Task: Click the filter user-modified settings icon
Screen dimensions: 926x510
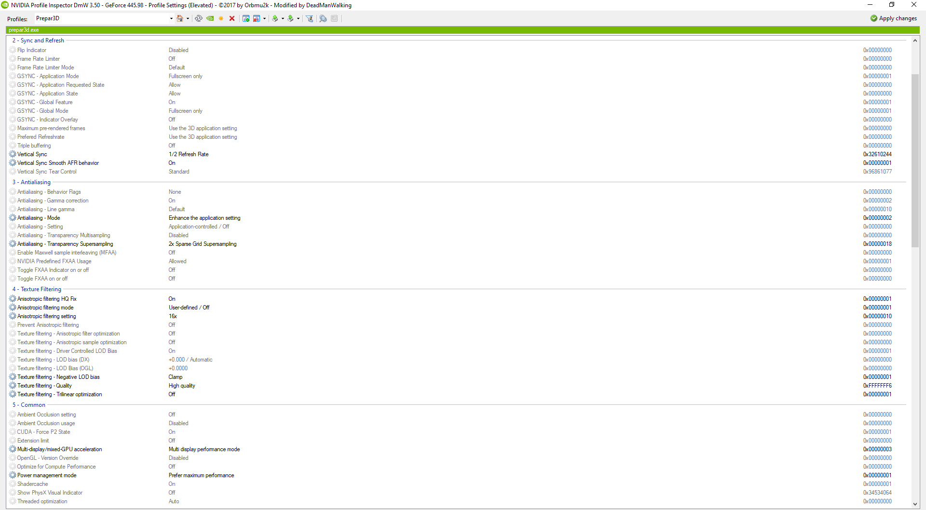Action: point(310,18)
